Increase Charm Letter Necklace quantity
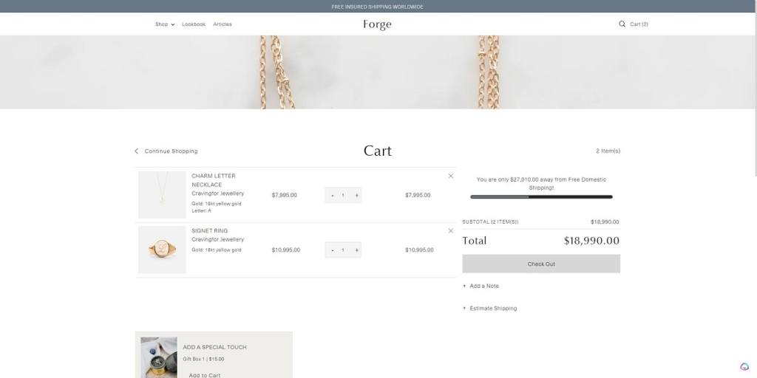757x378 pixels. 356,196
